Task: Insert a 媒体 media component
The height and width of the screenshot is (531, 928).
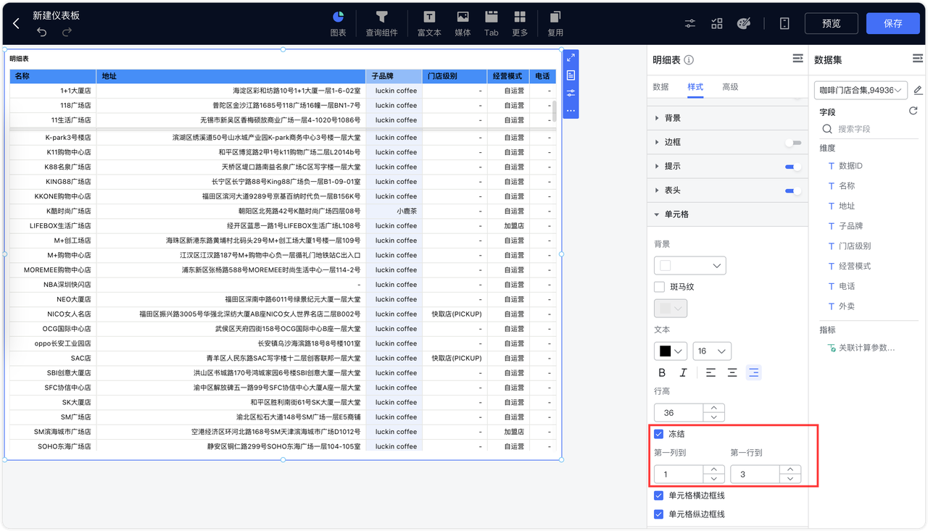Action: [463, 23]
